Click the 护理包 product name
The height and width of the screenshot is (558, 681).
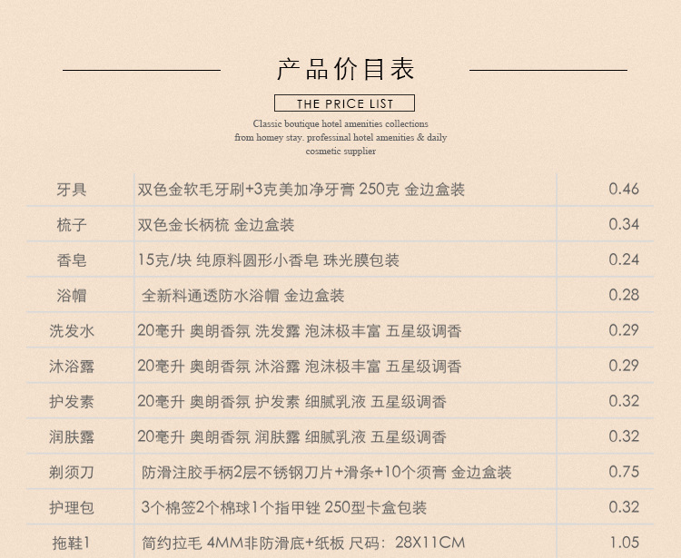pyautogui.click(x=72, y=508)
